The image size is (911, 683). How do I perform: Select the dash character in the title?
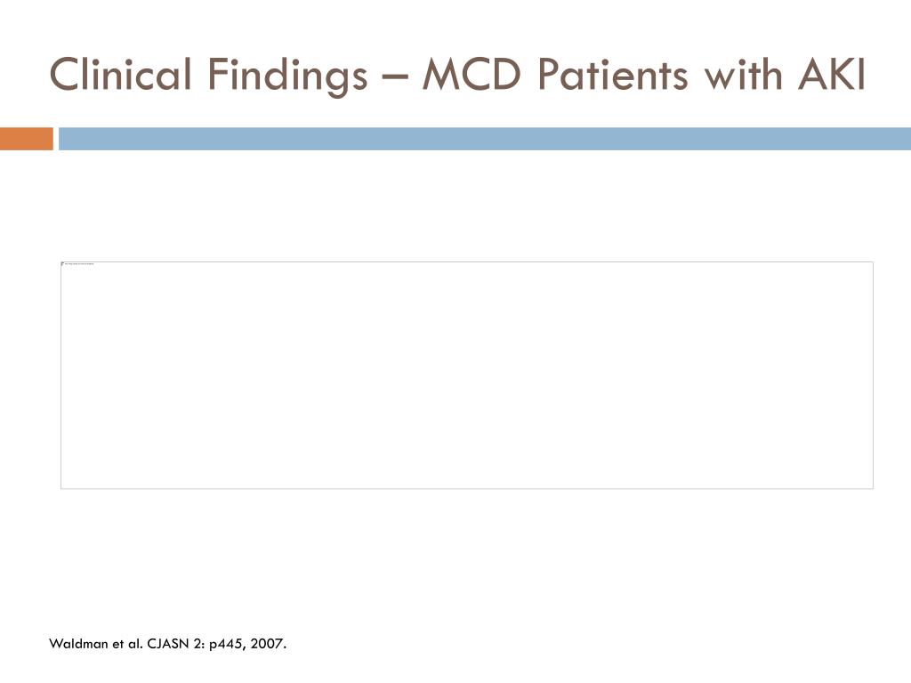[x=395, y=76]
